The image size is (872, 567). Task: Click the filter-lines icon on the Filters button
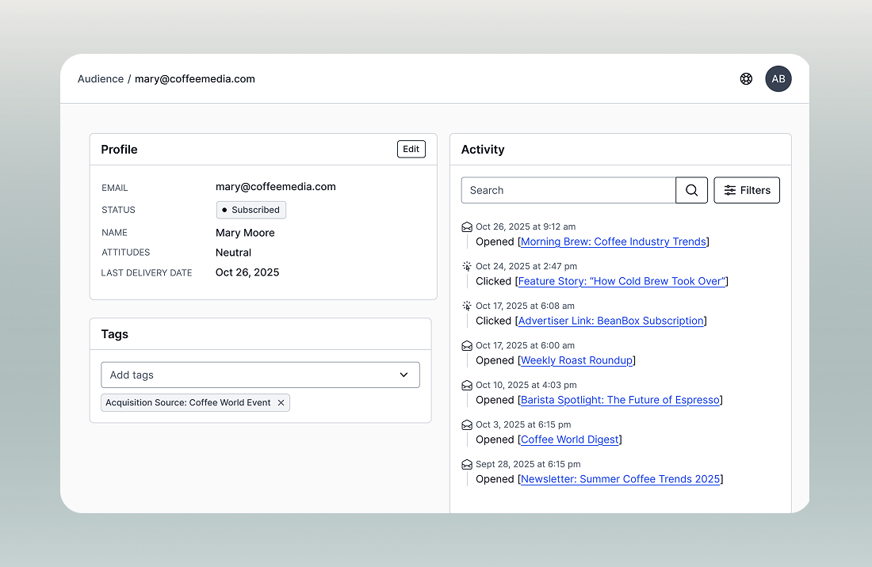[x=730, y=190]
